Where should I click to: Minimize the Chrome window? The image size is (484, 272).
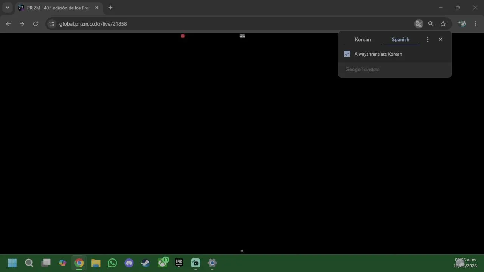coord(441,8)
